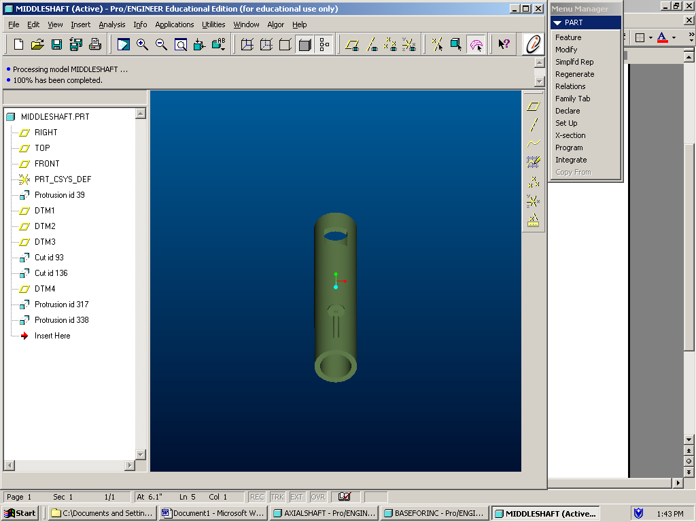Open the saved view list icon
Screen dimensions: 696x522
point(219,44)
